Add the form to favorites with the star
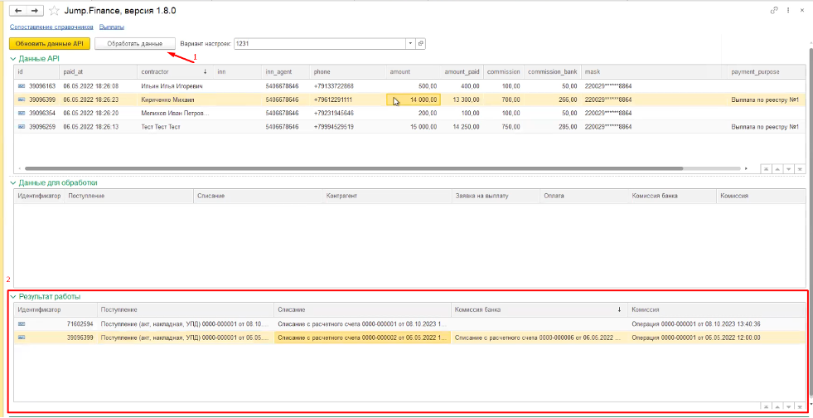 (55, 11)
